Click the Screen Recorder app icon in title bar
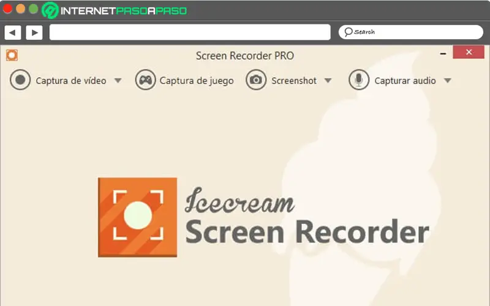The height and width of the screenshot is (306, 490). 12,55
